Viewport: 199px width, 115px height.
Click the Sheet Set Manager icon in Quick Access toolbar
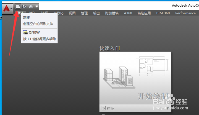click(x=31, y=6)
